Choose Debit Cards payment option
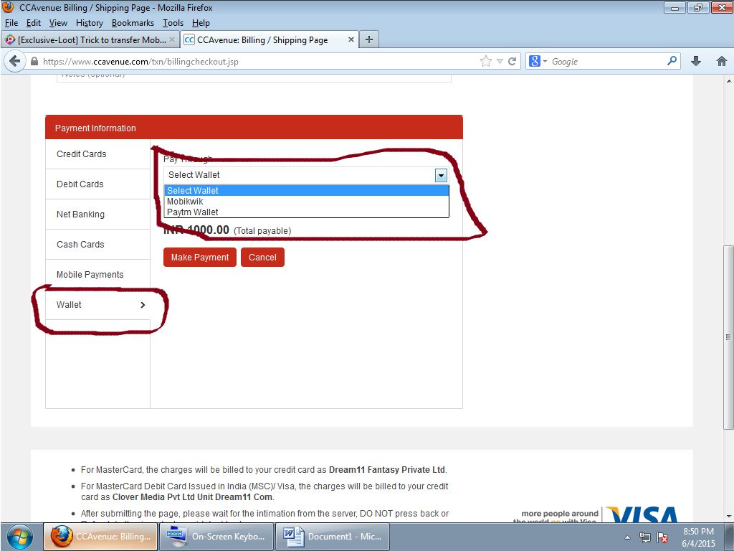This screenshot has height=551, width=734. tap(97, 184)
